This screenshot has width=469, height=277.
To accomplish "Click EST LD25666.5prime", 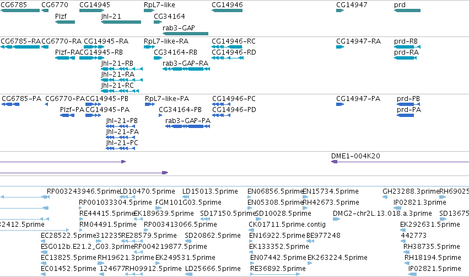I will click(188, 274).
